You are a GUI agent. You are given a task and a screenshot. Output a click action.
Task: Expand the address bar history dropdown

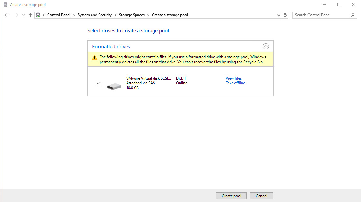(x=278, y=15)
